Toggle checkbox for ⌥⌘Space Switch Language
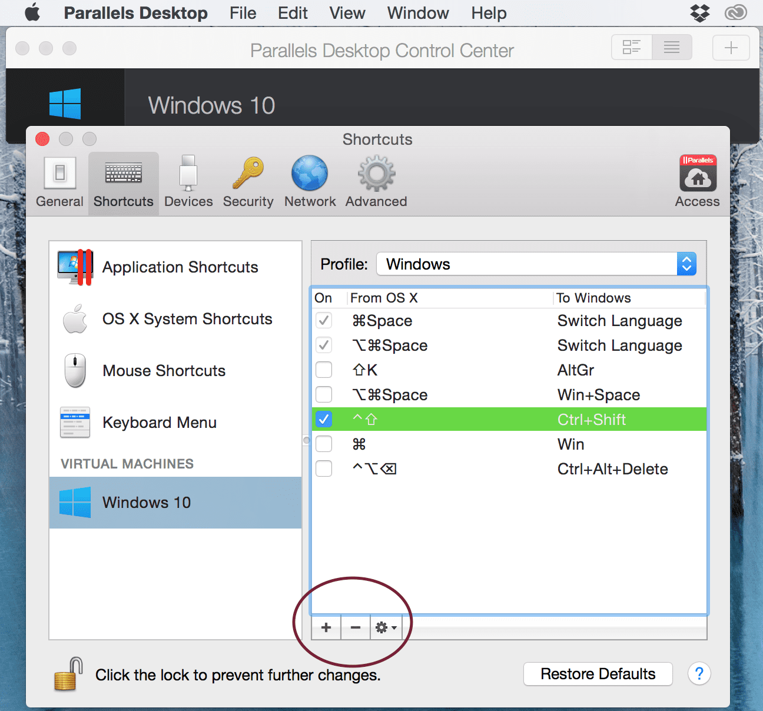Viewport: 763px width, 711px height. 324,345
